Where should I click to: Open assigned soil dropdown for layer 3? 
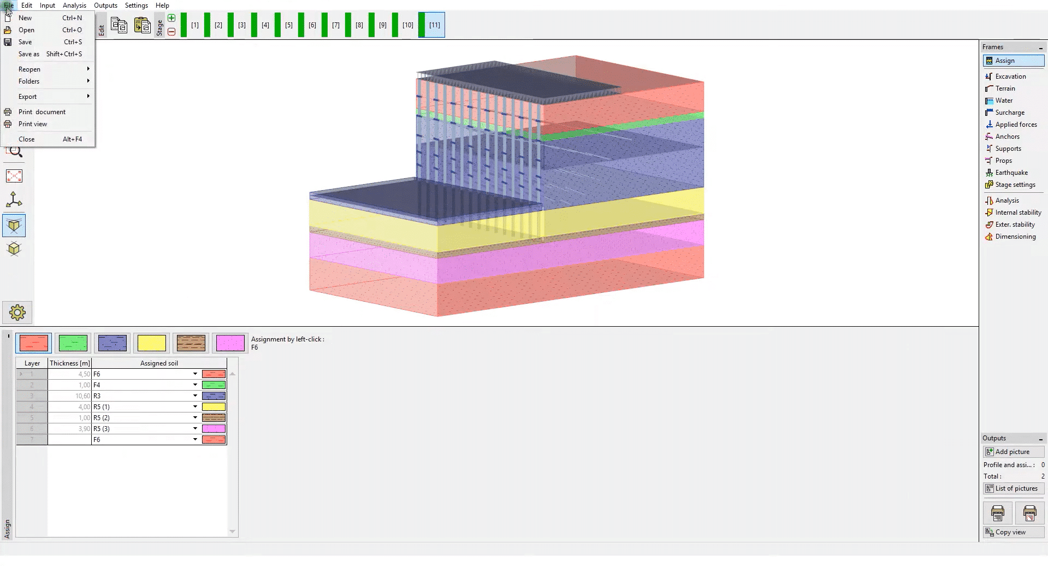pyautogui.click(x=195, y=396)
